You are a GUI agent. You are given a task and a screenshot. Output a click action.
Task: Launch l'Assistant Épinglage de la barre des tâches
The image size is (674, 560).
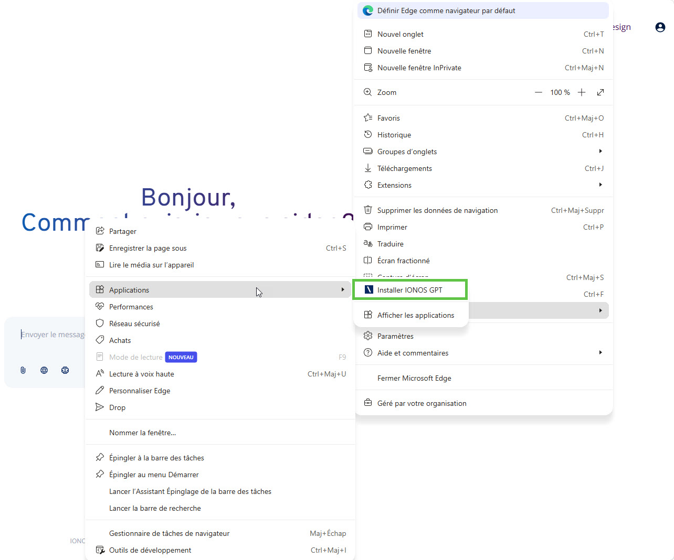(220, 491)
